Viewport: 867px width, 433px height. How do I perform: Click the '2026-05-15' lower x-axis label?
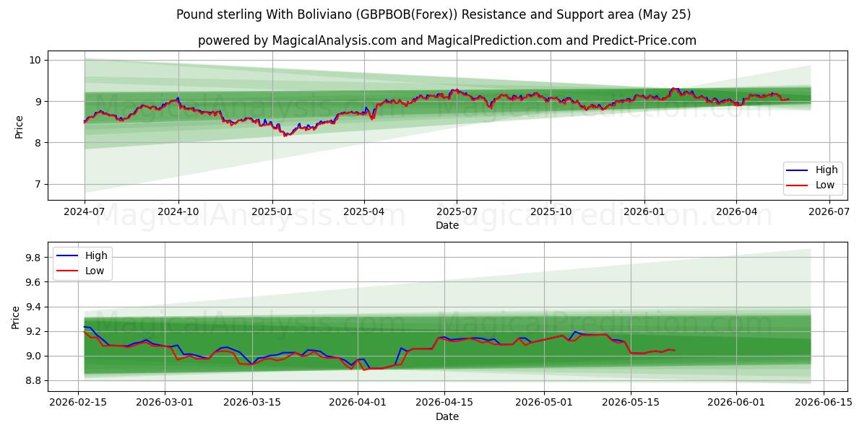click(631, 403)
